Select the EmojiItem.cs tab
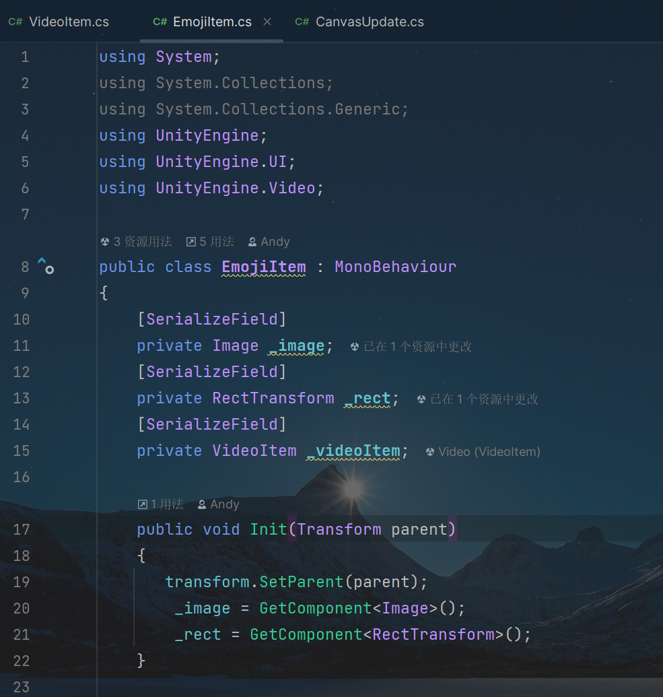Viewport: 663px width, 697px height. point(202,22)
